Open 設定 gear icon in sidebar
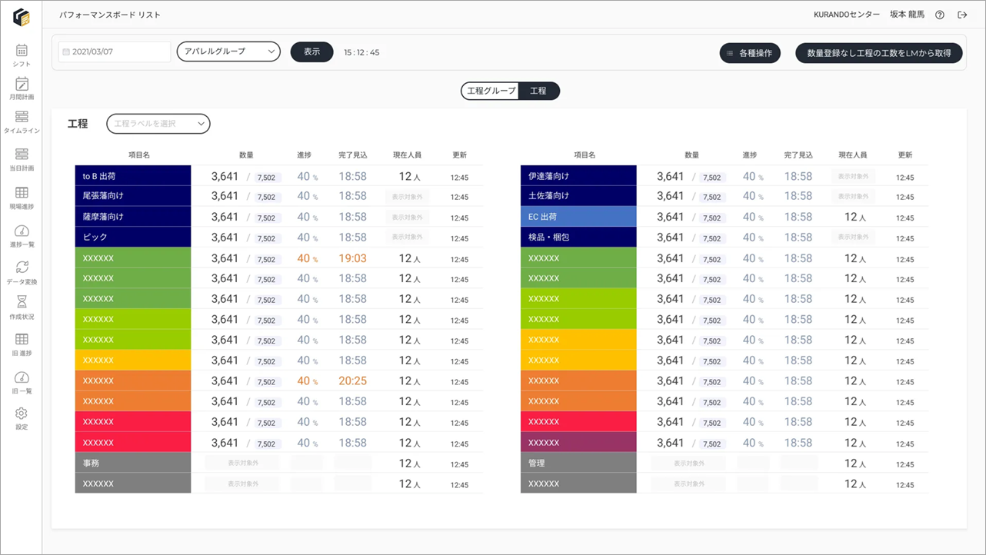This screenshot has height=555, width=986. pyautogui.click(x=22, y=414)
